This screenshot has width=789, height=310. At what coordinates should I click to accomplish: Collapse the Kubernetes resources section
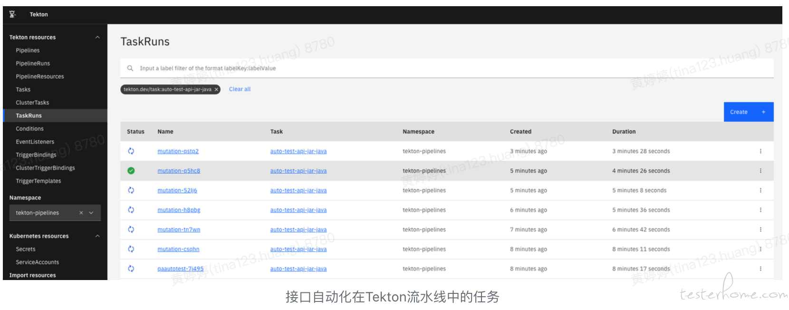[97, 236]
